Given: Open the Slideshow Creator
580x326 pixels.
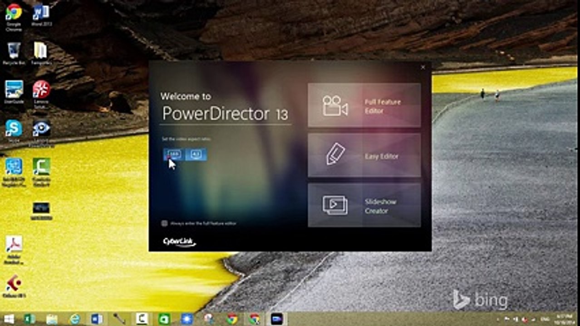Looking at the screenshot, I should (364, 205).
